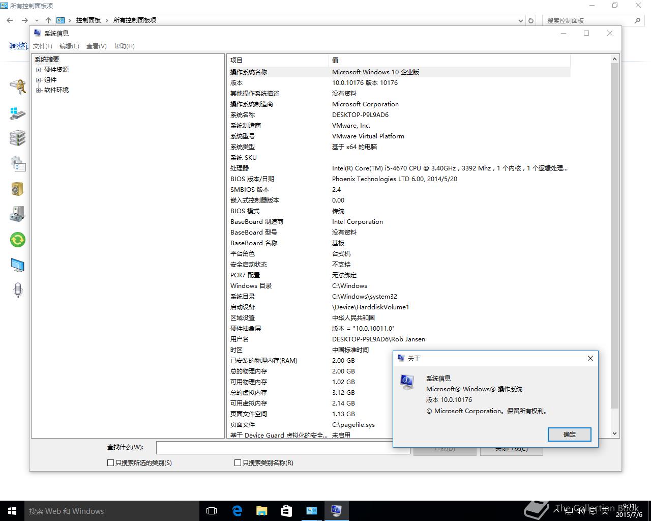Click the 值 column header
Viewport: 651px width, 521px height.
[450, 60]
